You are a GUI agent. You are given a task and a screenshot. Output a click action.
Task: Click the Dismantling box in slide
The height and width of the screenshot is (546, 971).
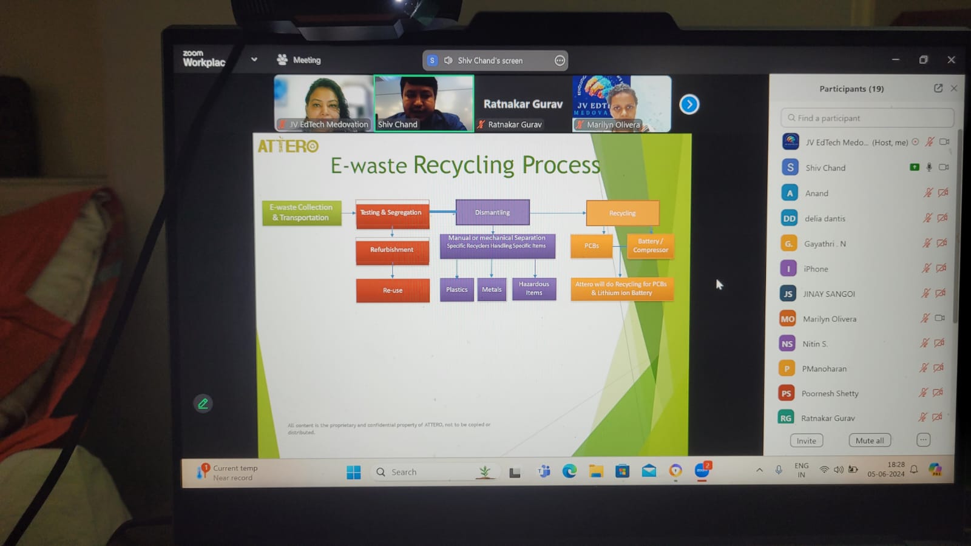[x=492, y=212]
